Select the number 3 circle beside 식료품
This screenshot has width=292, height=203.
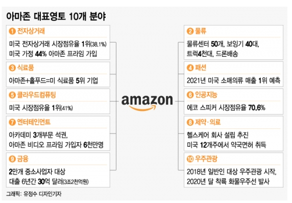12,67
